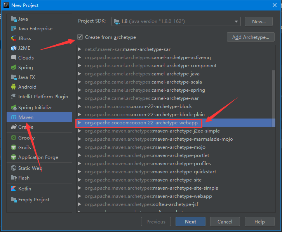The image size is (282, 232).
Task: Expand maven-archetype-quickstart node
Action: tap(80, 171)
